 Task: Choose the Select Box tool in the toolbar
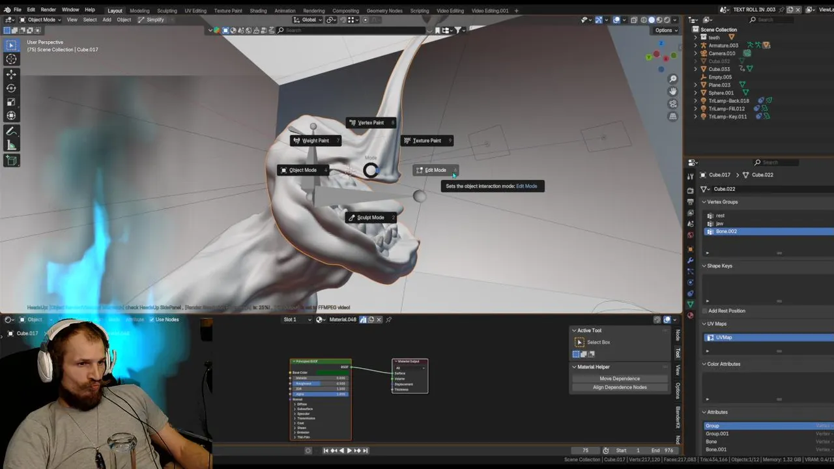[11, 45]
